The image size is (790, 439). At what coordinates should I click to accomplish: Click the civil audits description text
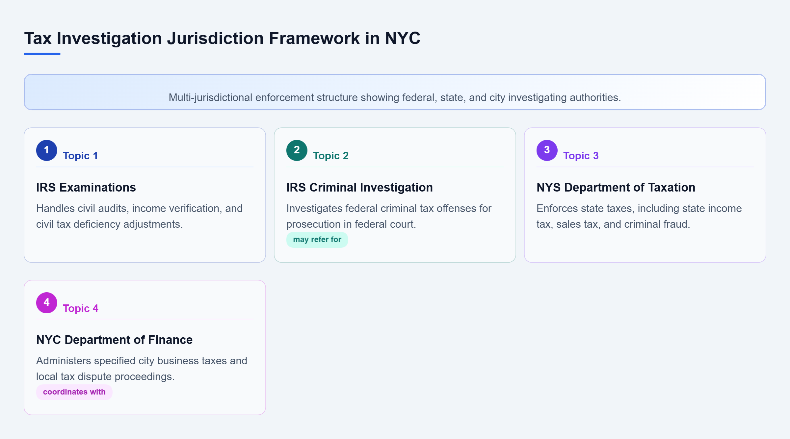140,216
